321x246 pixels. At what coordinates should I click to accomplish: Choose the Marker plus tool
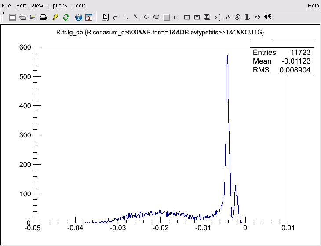[x=258, y=17]
